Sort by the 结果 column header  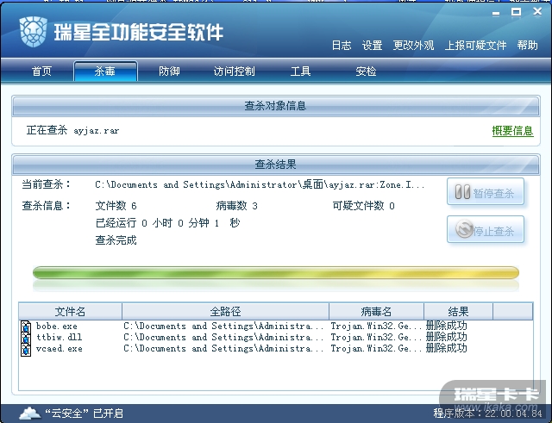[458, 311]
